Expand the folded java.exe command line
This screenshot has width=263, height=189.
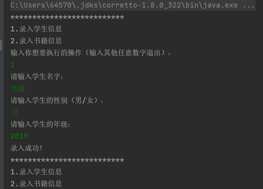pos(132,5)
